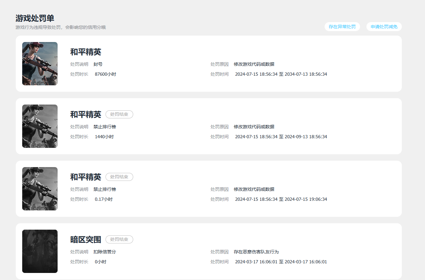Select the 暗区突围 card title

(x=86, y=240)
